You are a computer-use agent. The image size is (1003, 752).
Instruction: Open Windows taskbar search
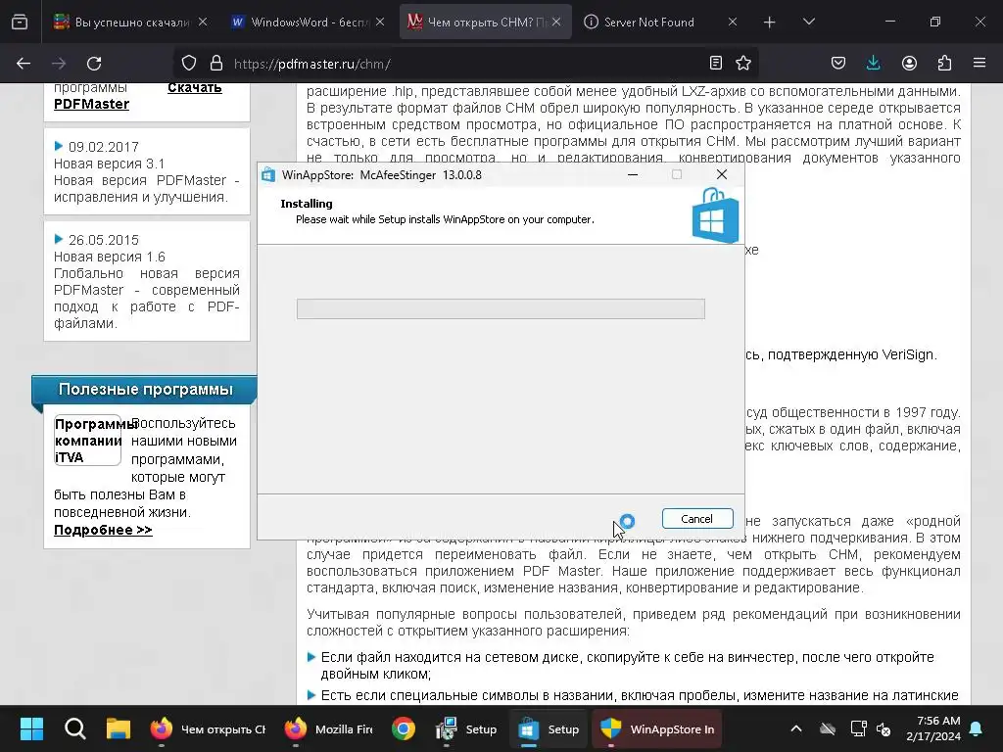click(x=74, y=728)
